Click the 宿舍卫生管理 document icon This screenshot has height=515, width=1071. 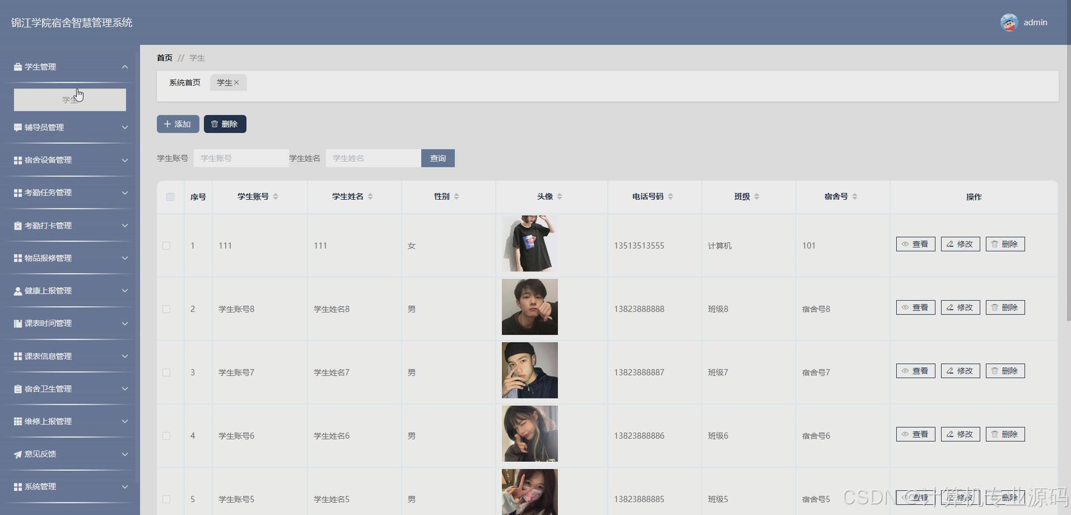18,389
